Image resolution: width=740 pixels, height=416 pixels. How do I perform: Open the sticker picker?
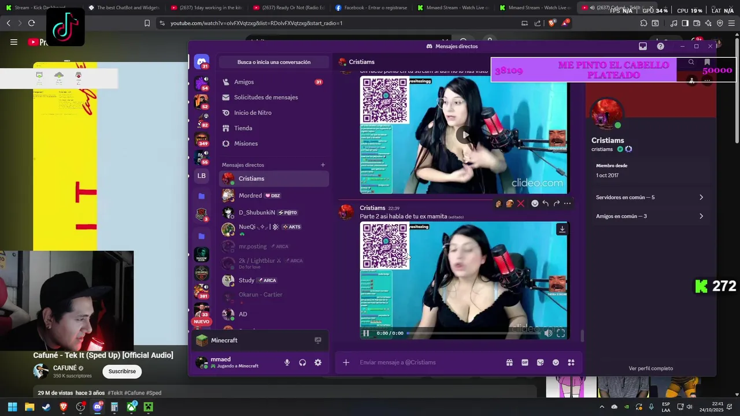tap(540, 362)
